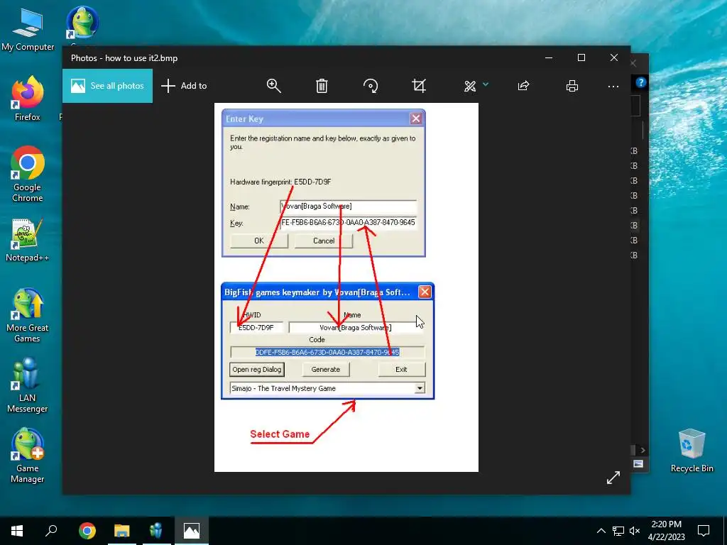The height and width of the screenshot is (545, 727).
Task: Open the network tray icon
Action: point(618,531)
